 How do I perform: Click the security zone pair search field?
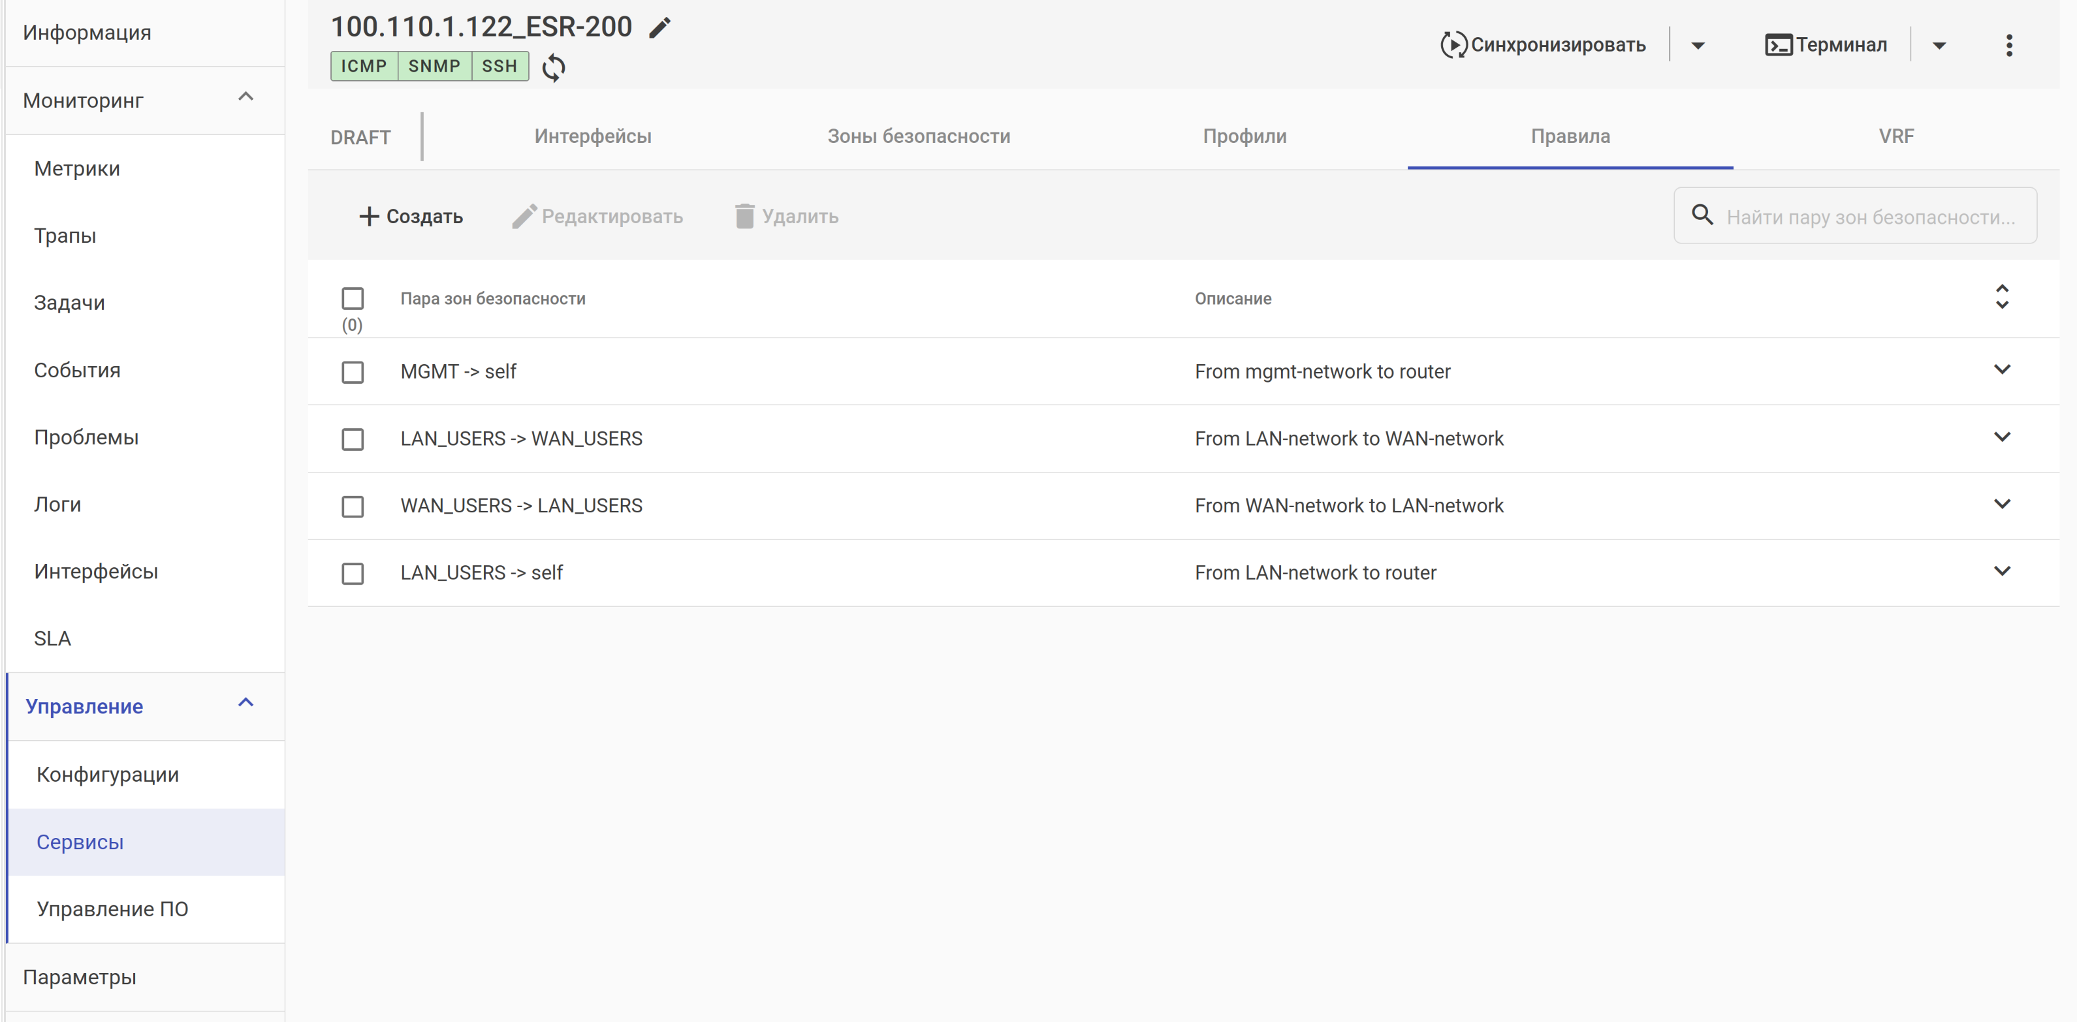click(1871, 217)
